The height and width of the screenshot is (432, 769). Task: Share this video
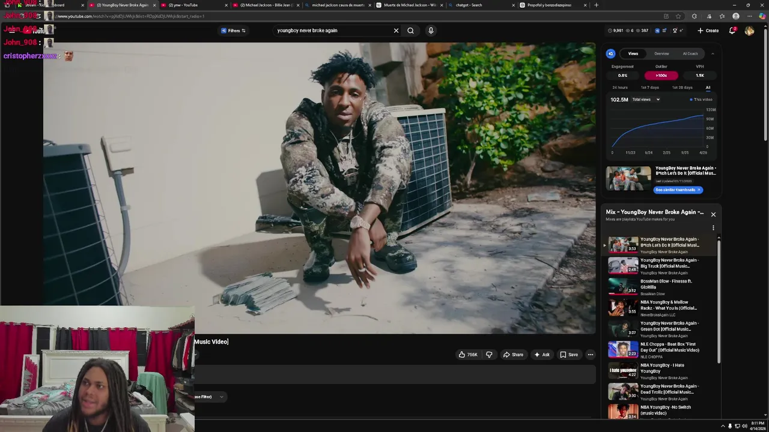coord(513,355)
